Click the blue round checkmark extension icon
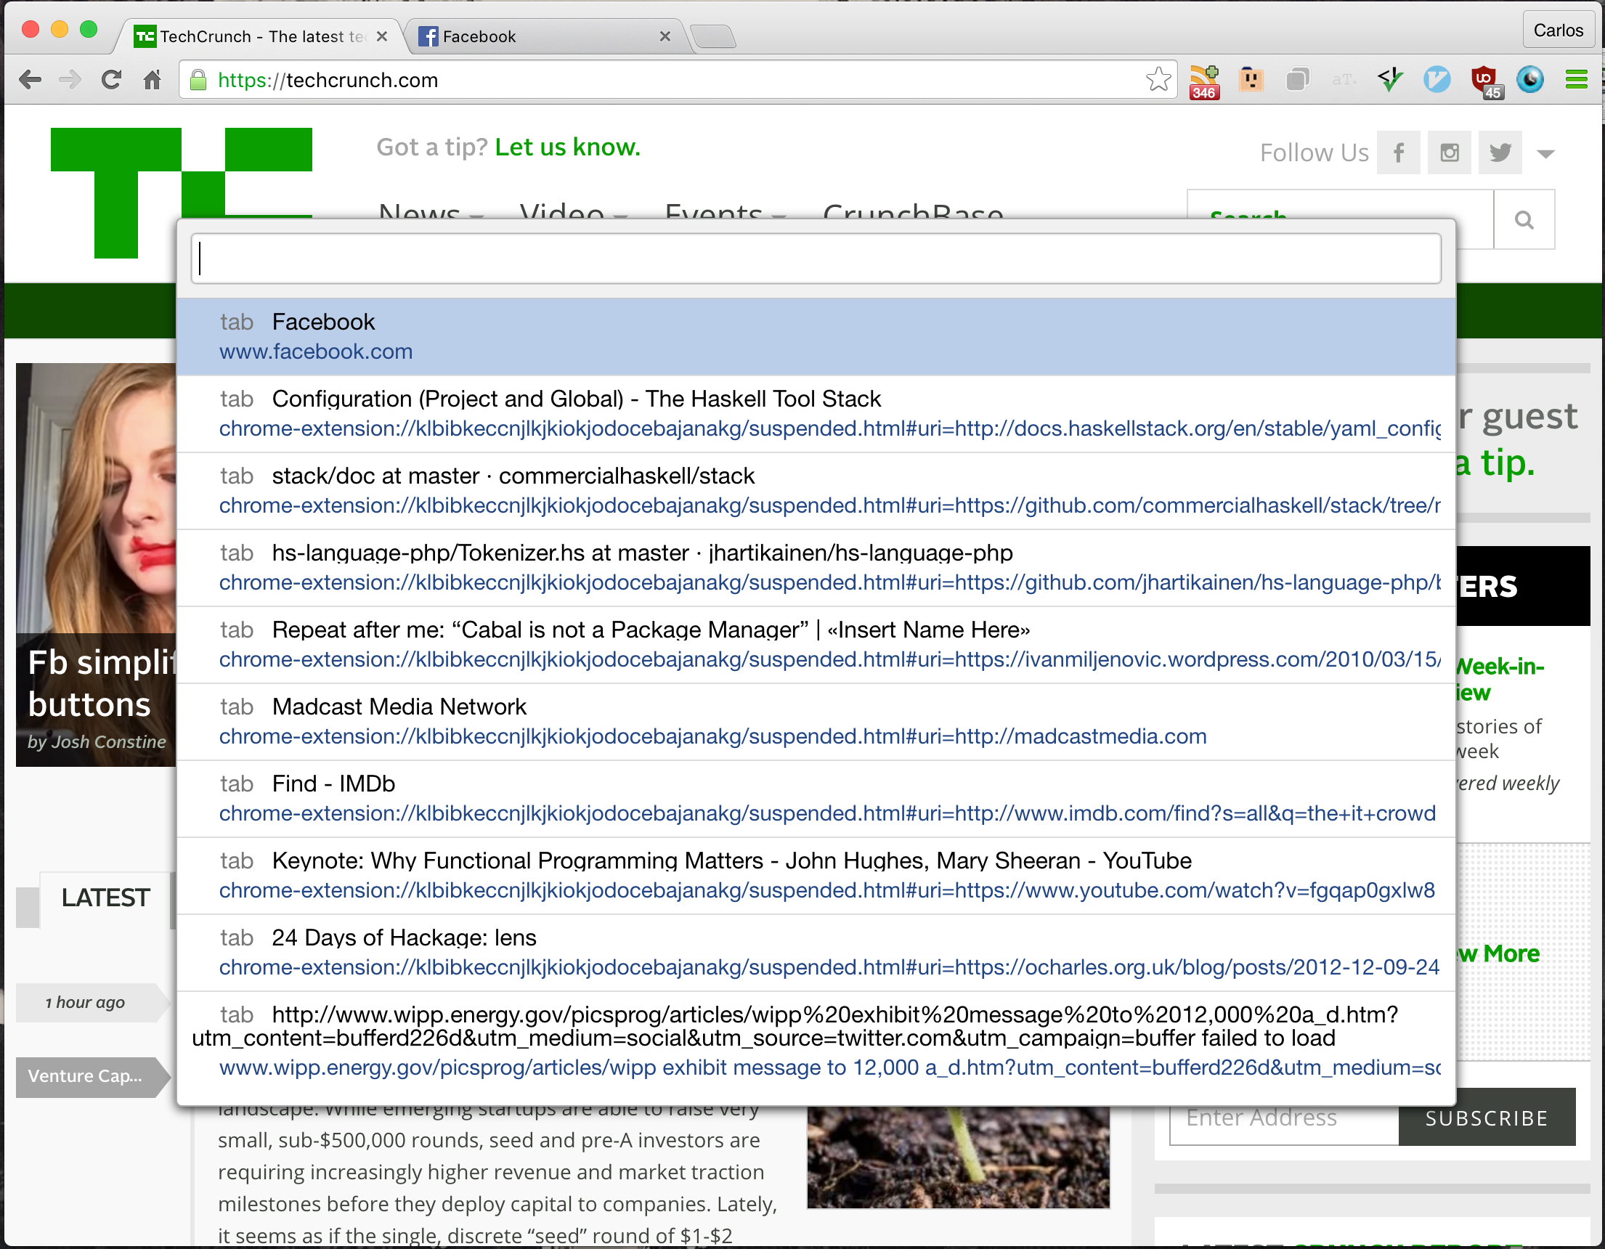The height and width of the screenshot is (1249, 1605). pos(1437,79)
